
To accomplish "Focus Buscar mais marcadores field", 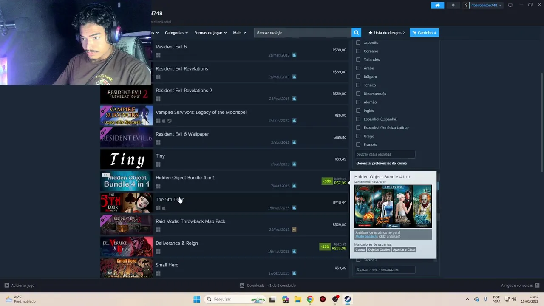I will point(385,269).
